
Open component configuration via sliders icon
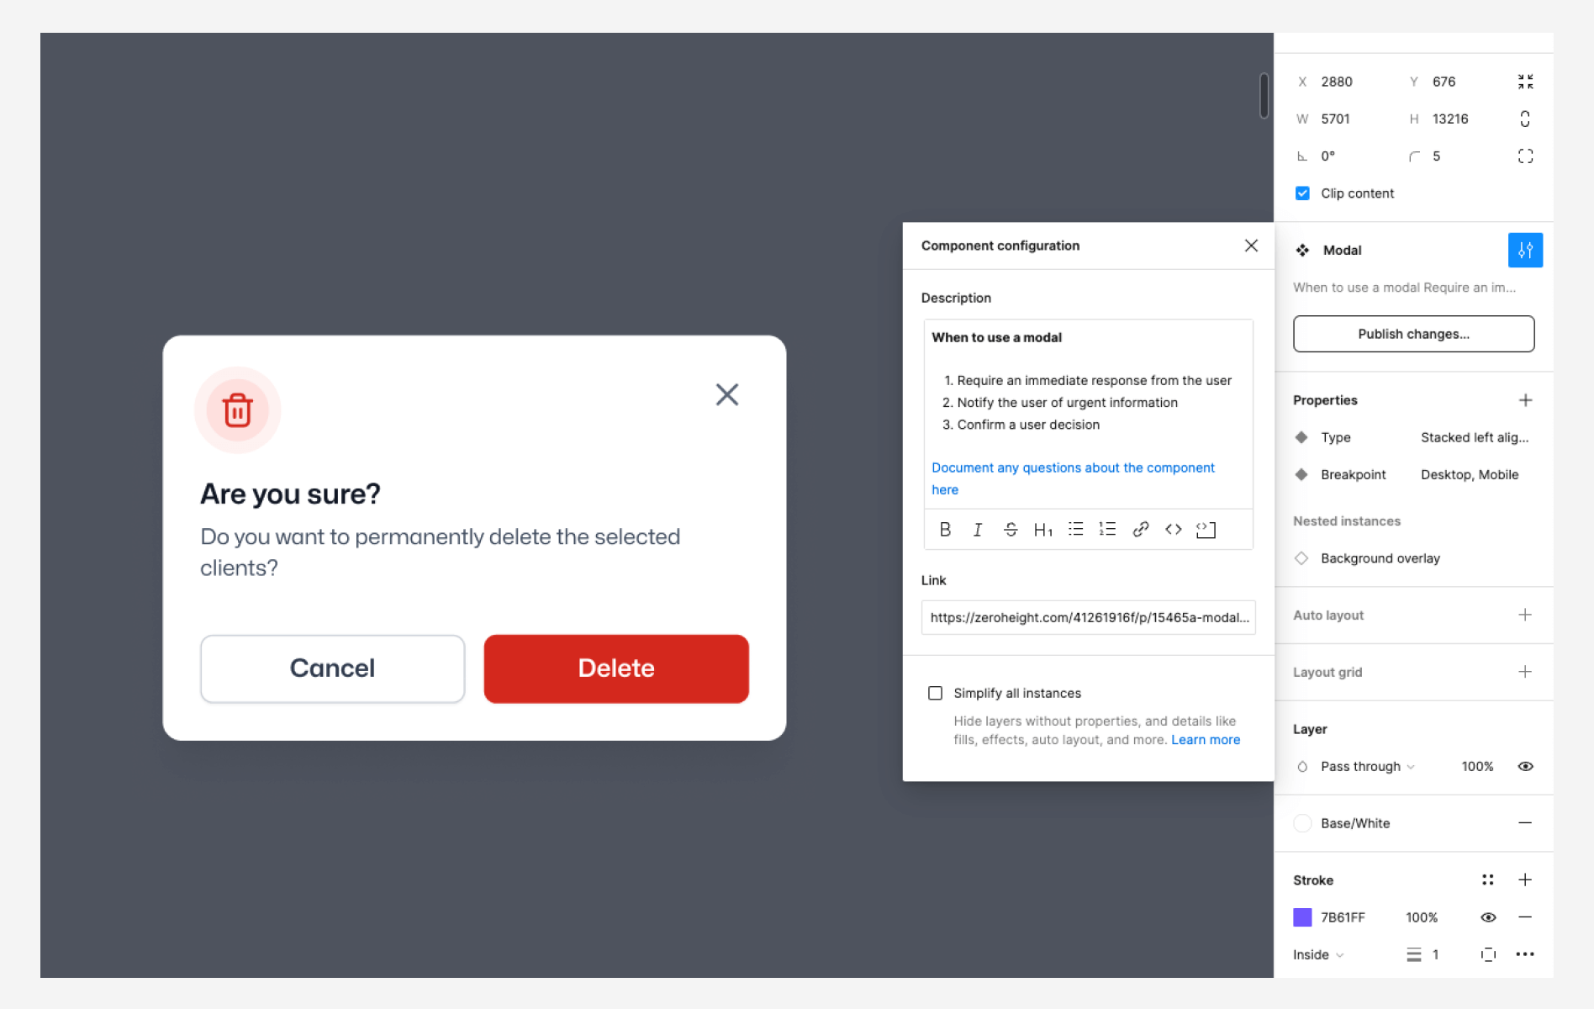tap(1525, 251)
